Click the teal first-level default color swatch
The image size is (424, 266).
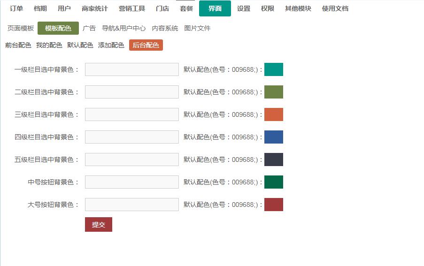click(x=273, y=69)
